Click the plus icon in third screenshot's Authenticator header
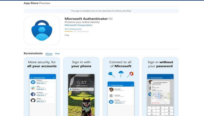The width and height of the screenshot is (204, 116). [132, 85]
